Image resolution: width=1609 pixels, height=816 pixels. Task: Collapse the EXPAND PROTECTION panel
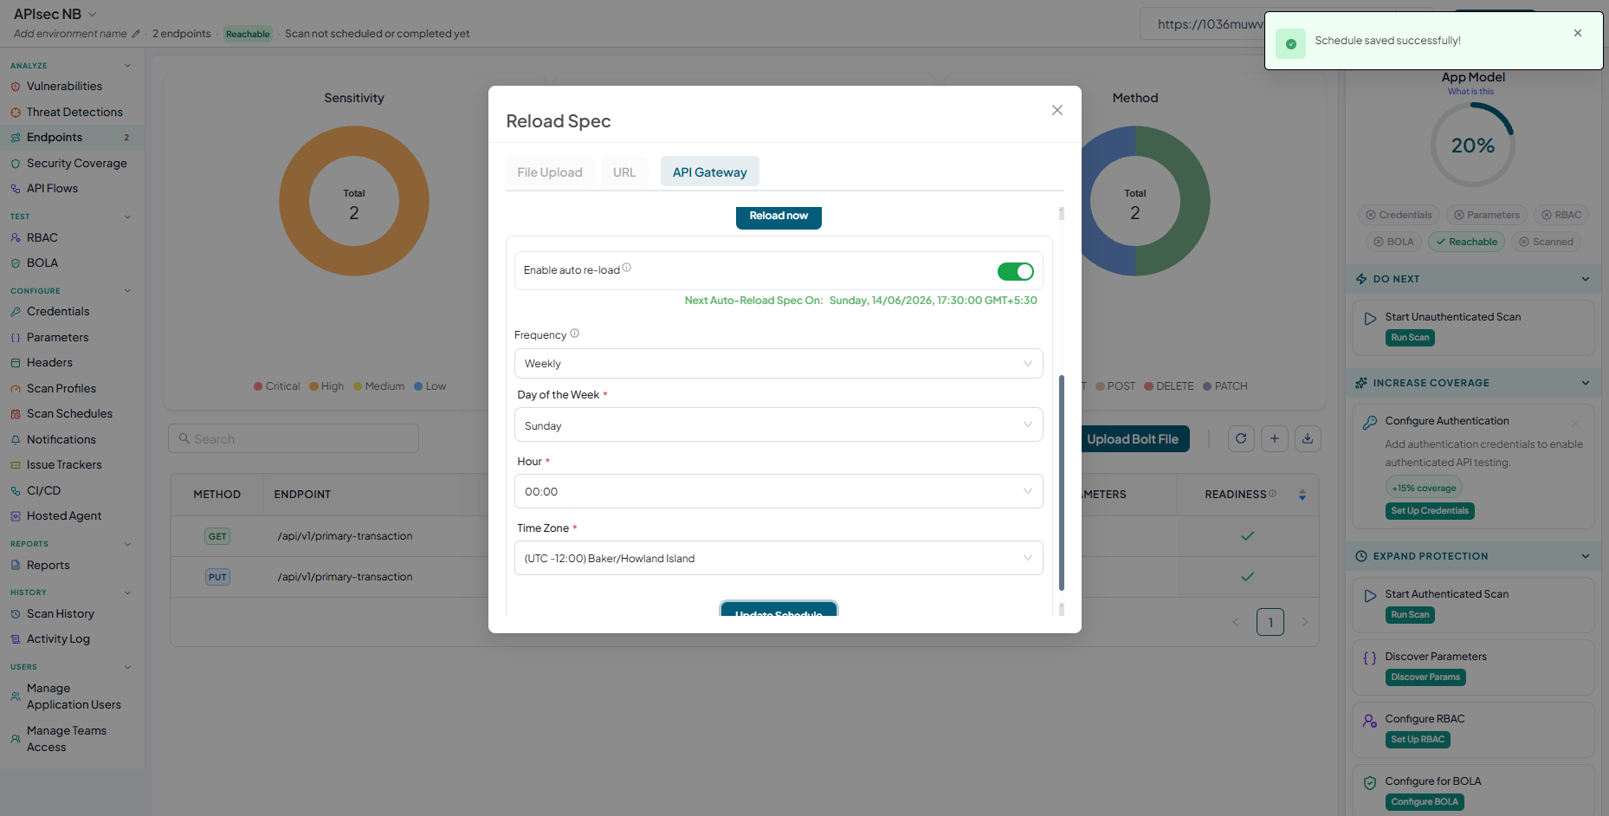[x=1586, y=556]
